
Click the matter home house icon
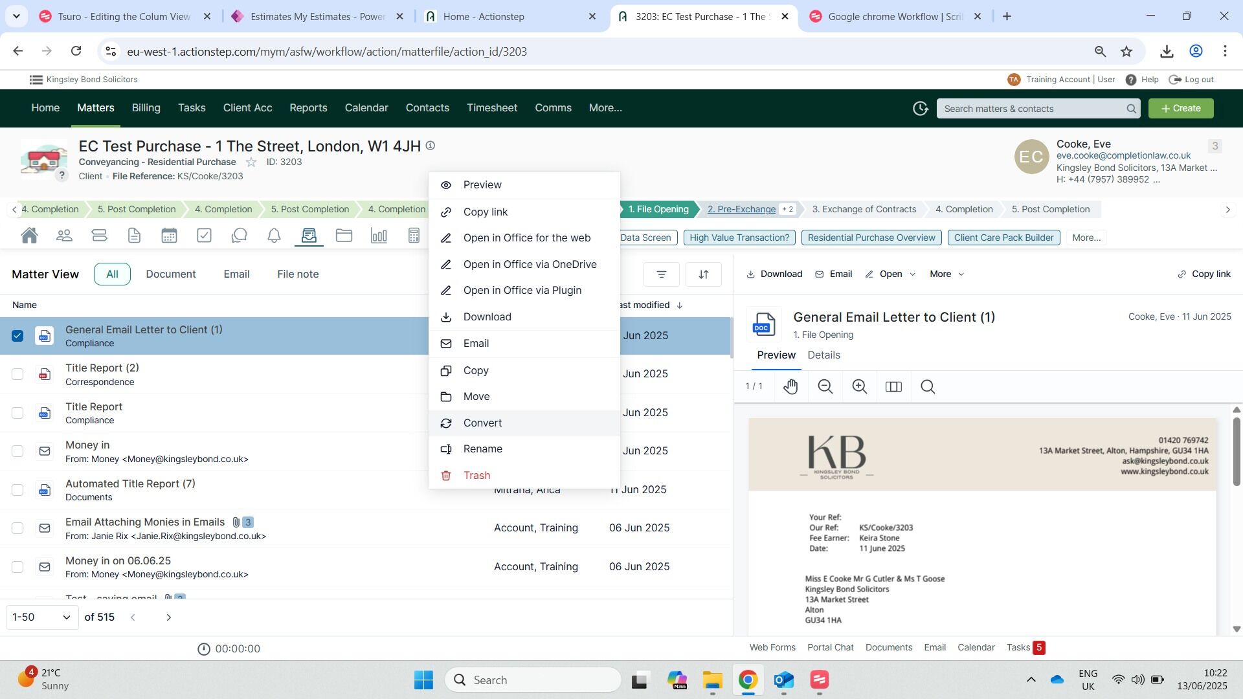tap(29, 236)
